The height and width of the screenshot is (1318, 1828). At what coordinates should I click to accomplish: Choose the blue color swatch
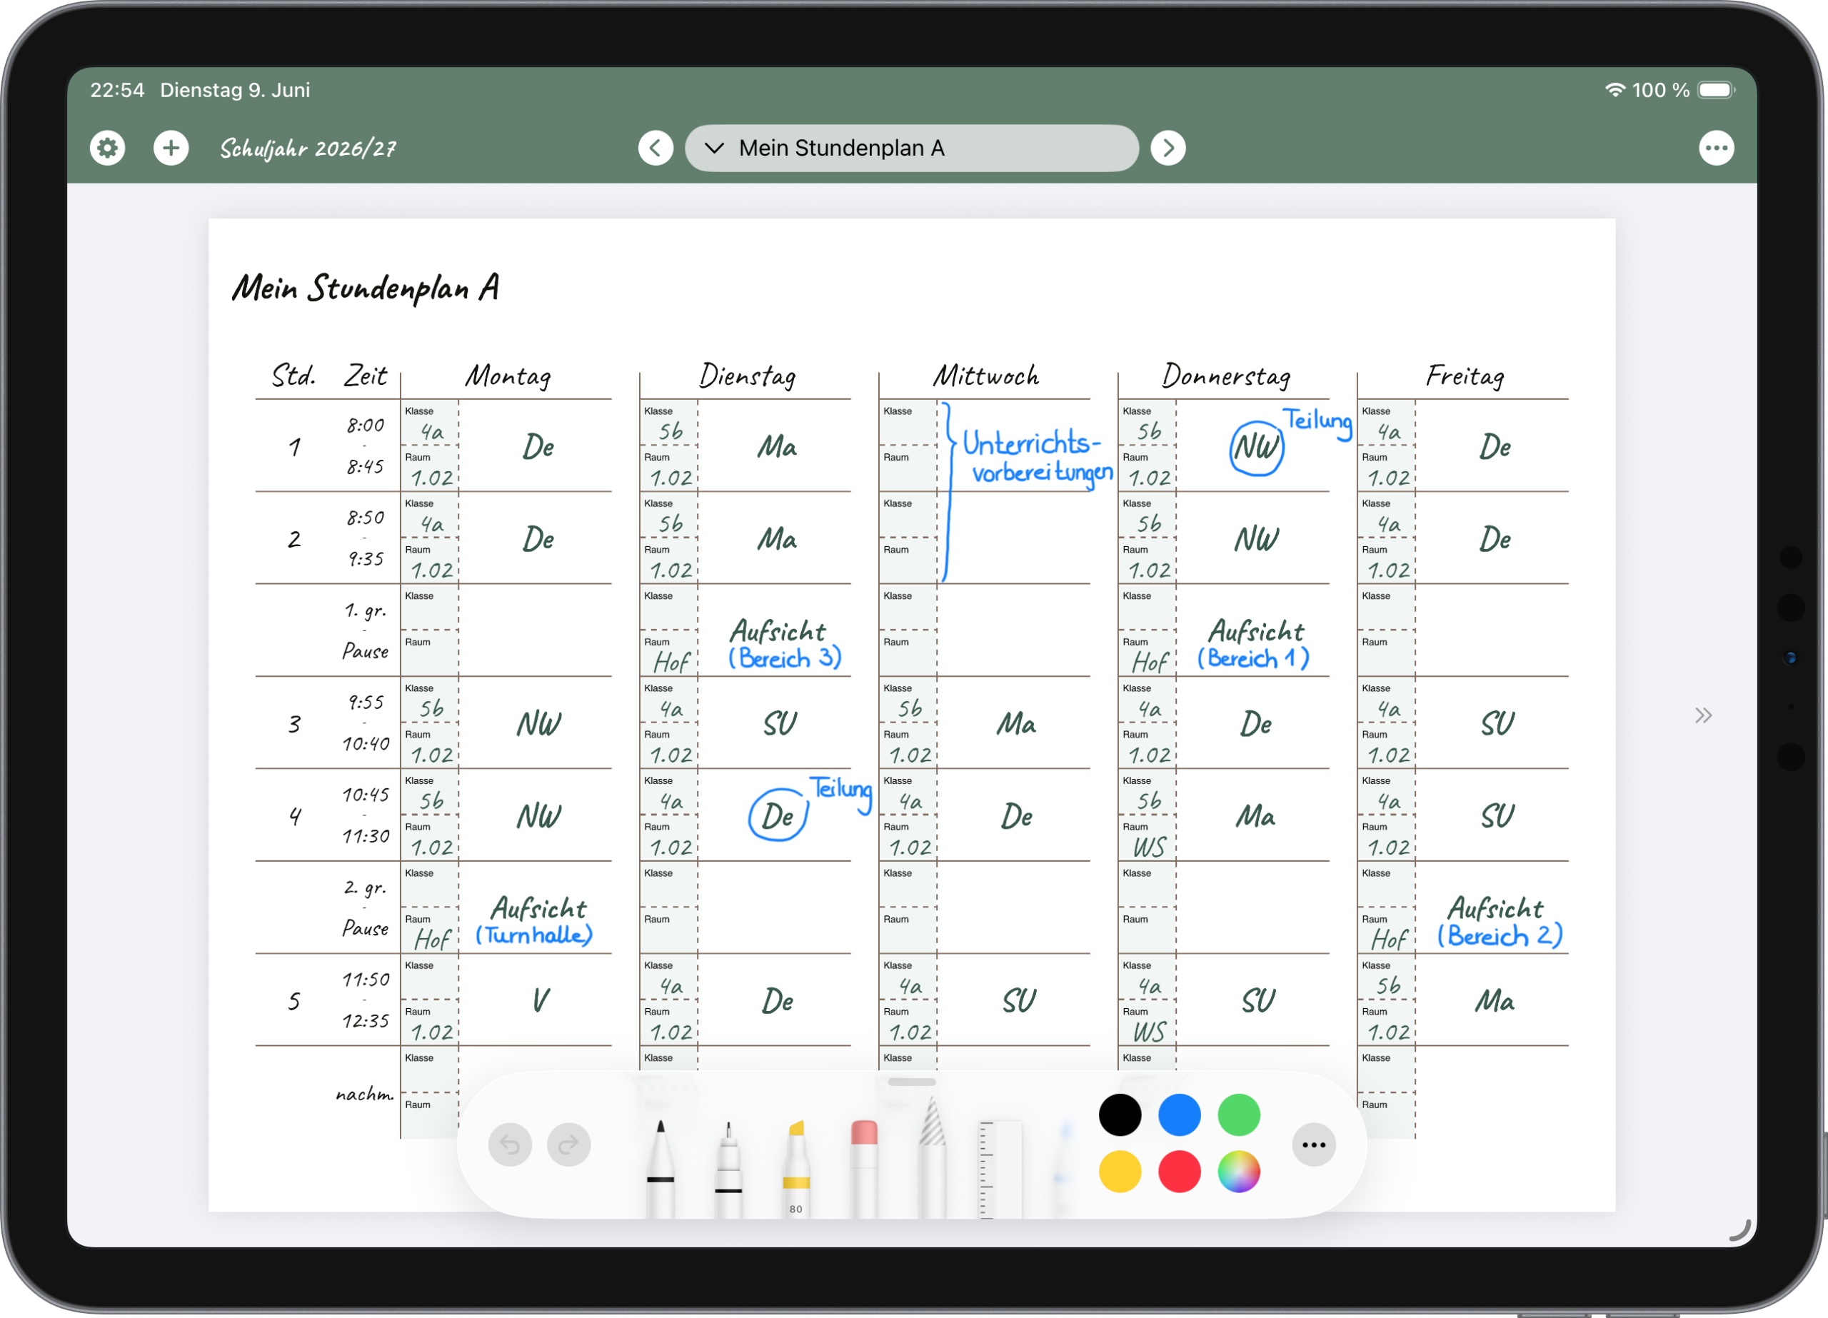click(x=1179, y=1115)
